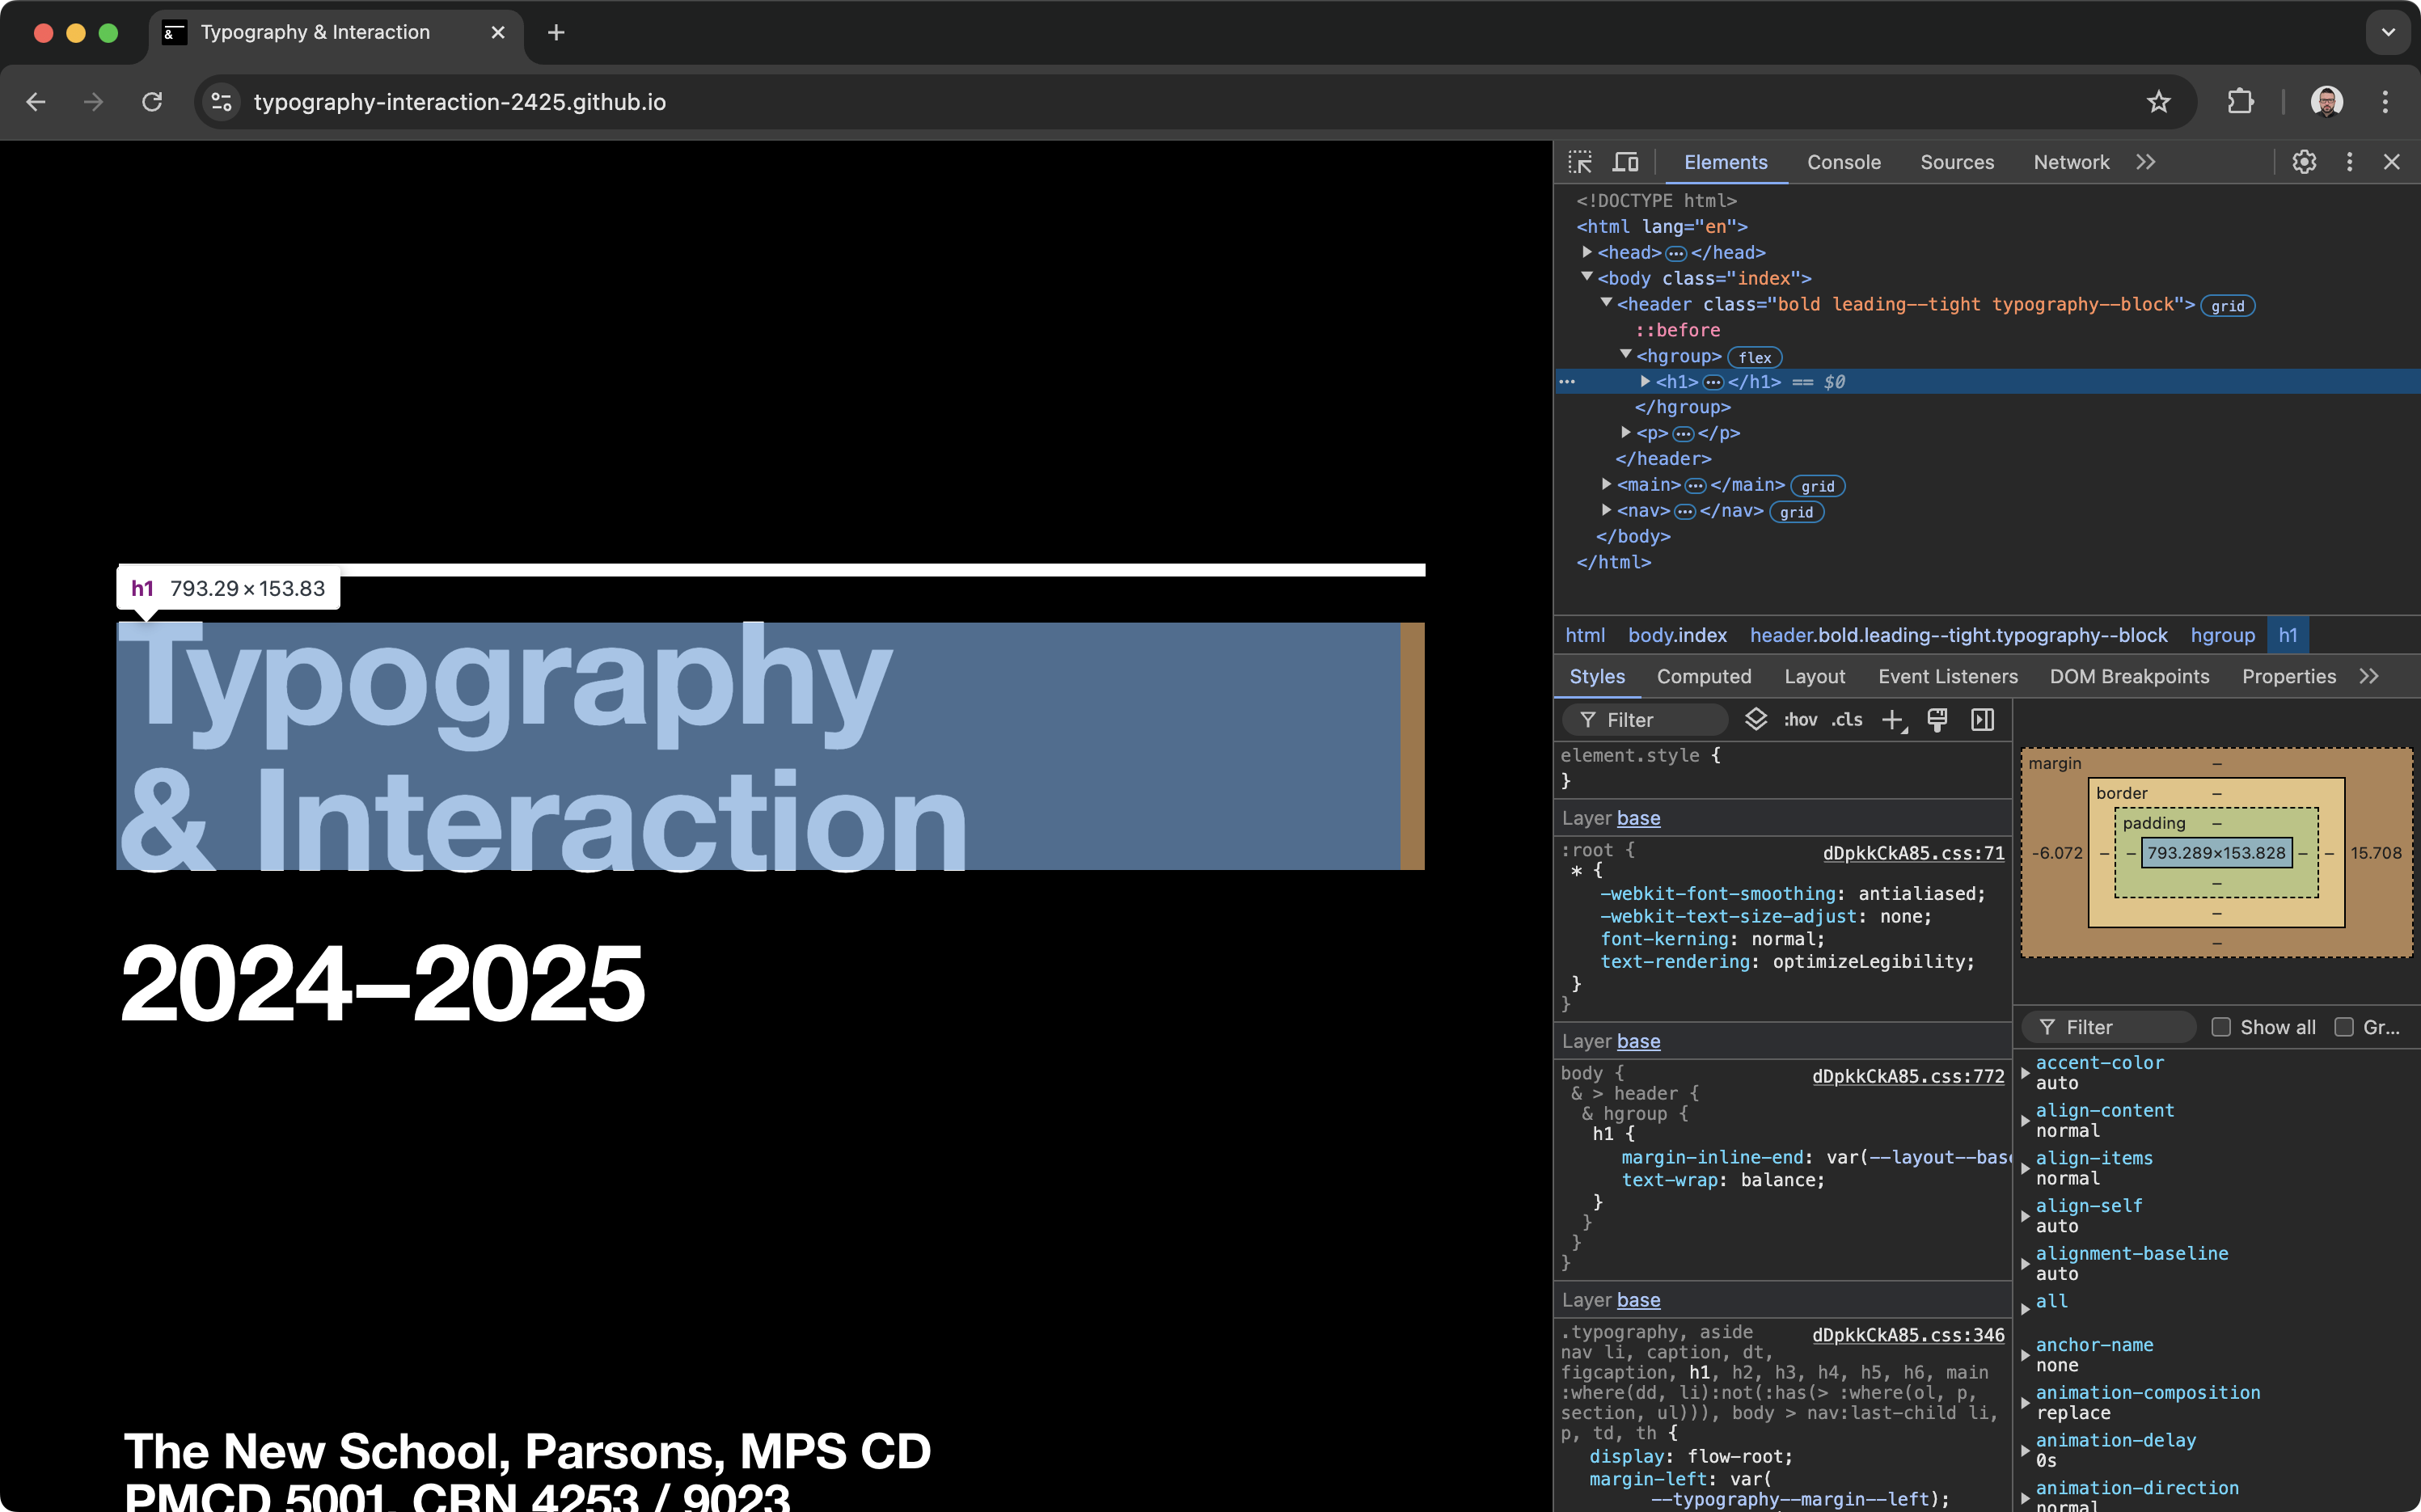Expand the h1 element node

pyautogui.click(x=1645, y=381)
